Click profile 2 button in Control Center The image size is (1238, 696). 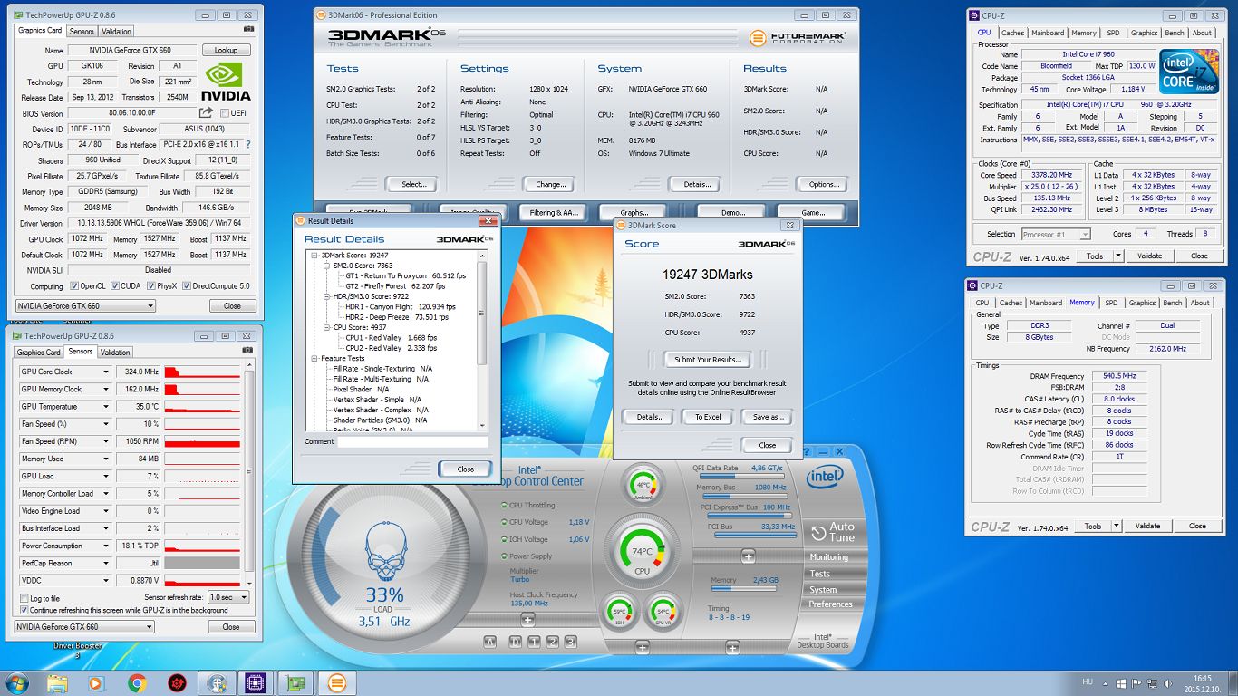(x=552, y=642)
